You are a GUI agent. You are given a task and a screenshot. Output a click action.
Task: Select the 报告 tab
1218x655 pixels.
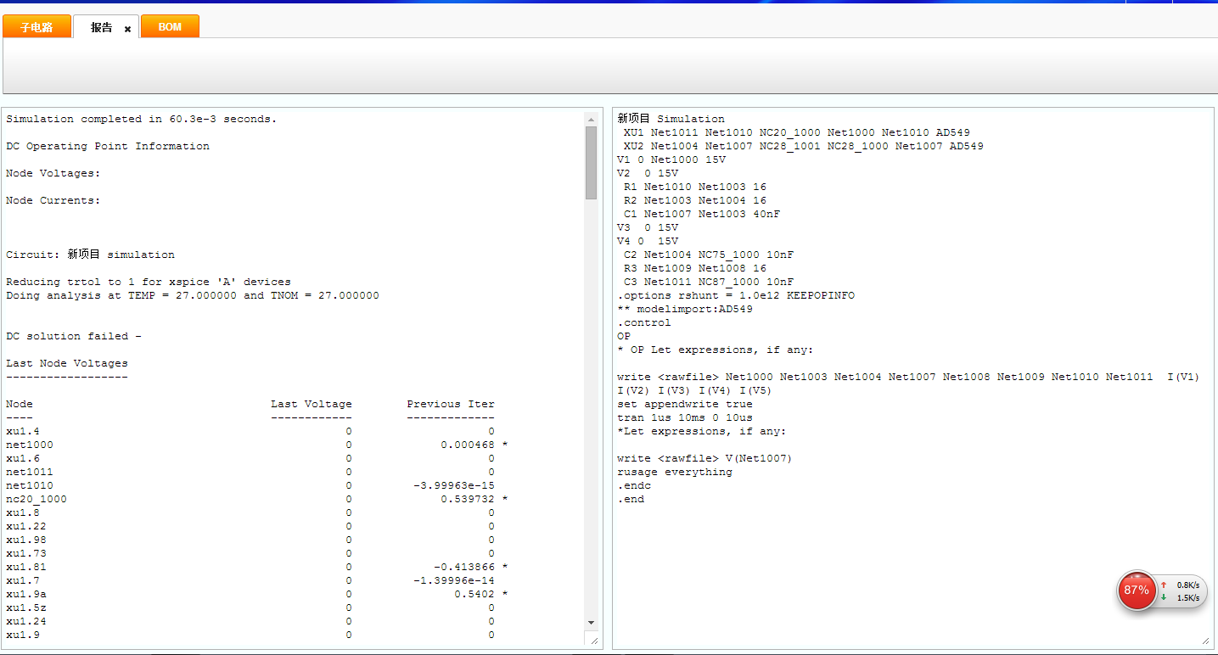tap(101, 27)
